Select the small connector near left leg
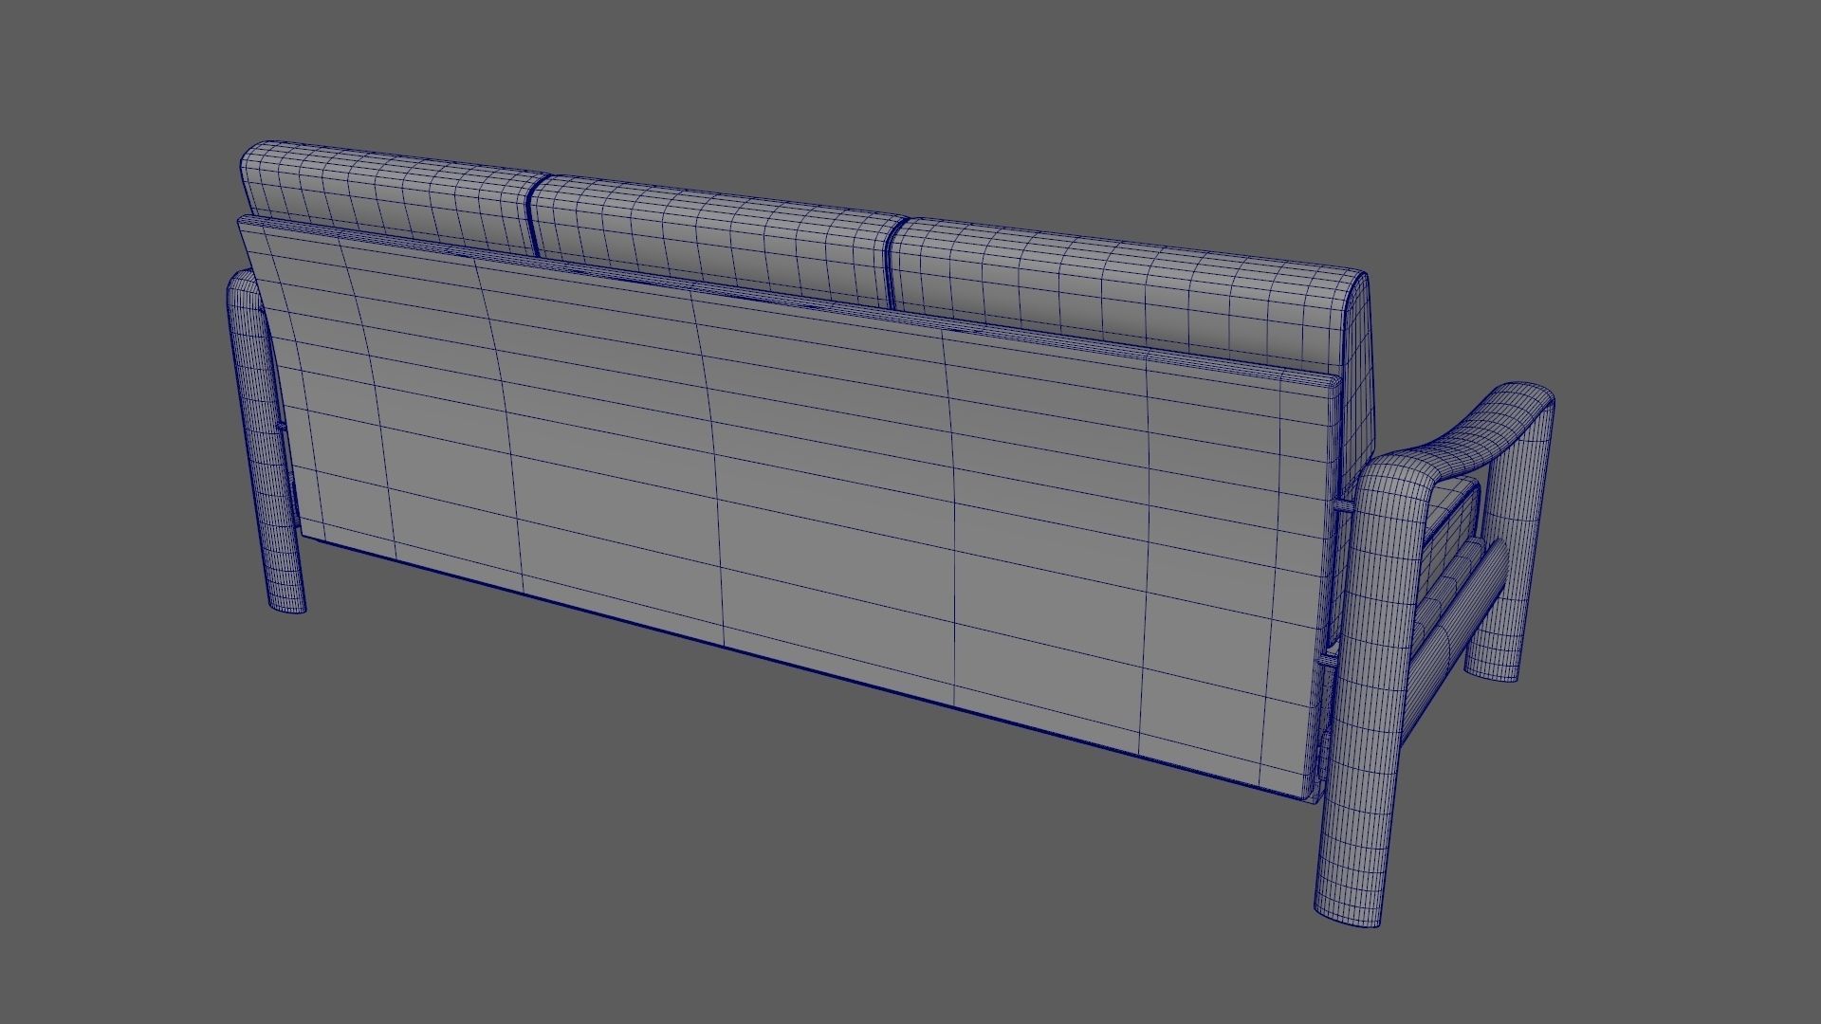 click(283, 427)
